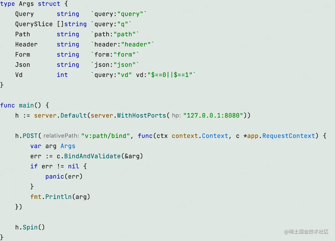Click app.RequestContext parameter type
The width and height of the screenshot is (335, 241).
coord(281,136)
